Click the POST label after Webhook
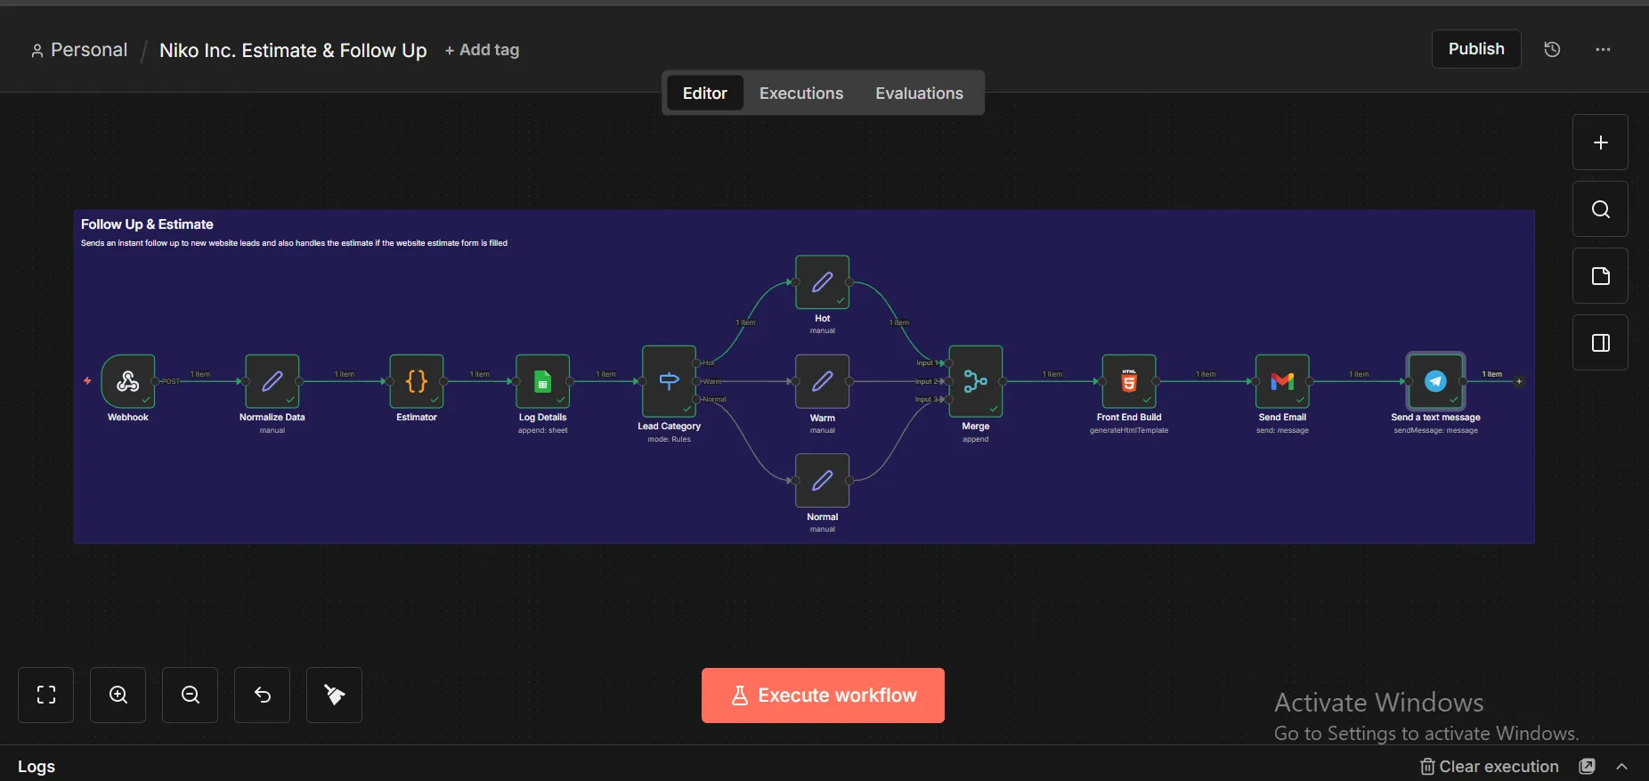This screenshot has width=1649, height=781. (170, 381)
